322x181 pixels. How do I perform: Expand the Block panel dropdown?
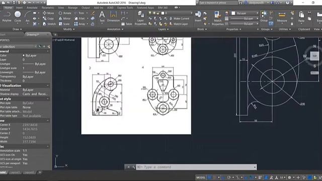click(x=202, y=29)
